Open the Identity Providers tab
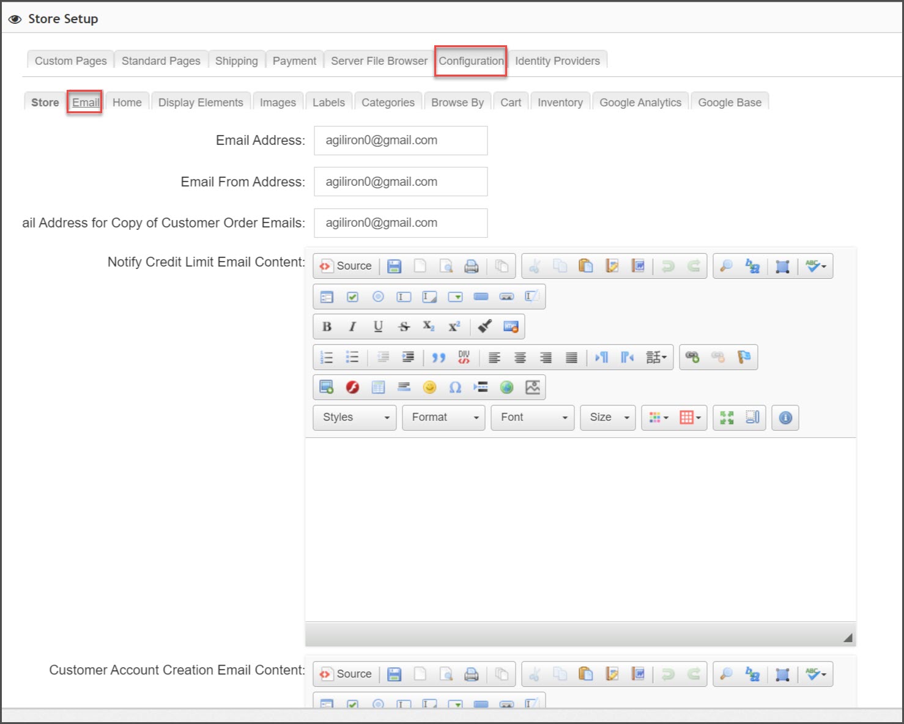 (557, 61)
